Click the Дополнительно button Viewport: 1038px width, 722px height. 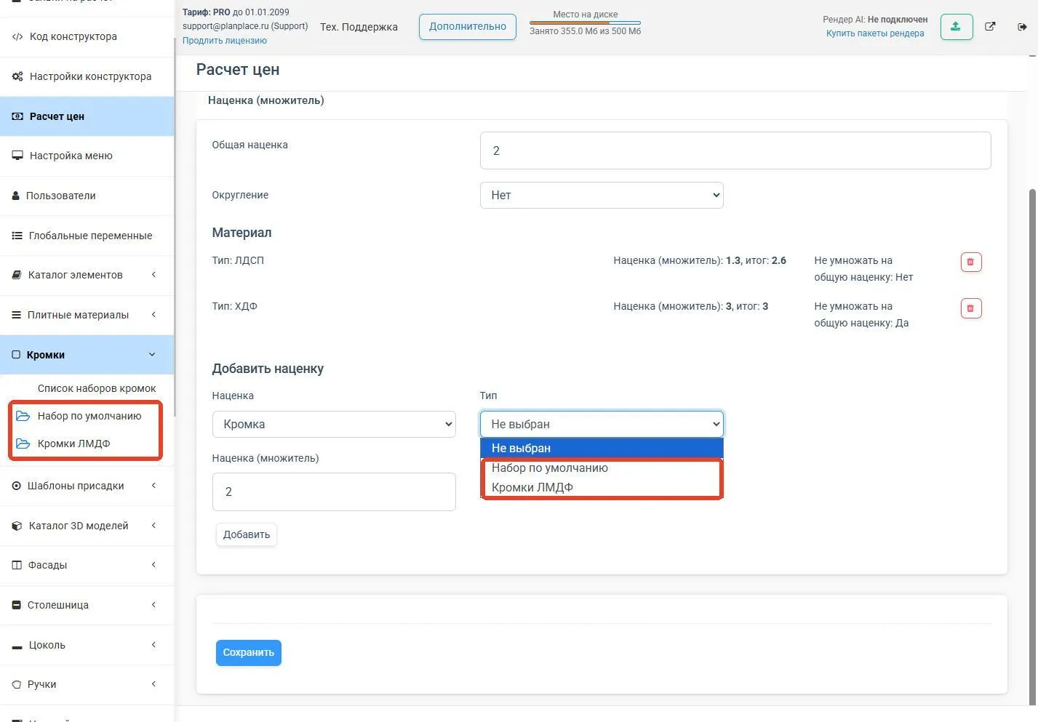click(468, 27)
